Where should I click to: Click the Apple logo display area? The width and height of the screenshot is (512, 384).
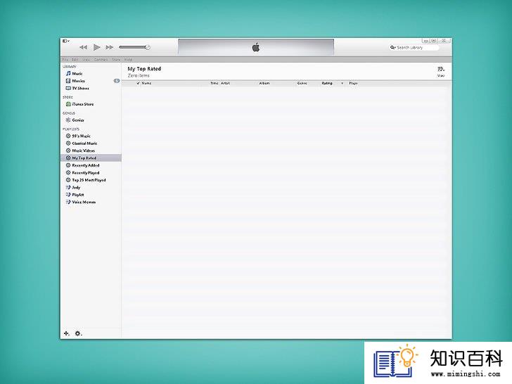pyautogui.click(x=256, y=47)
